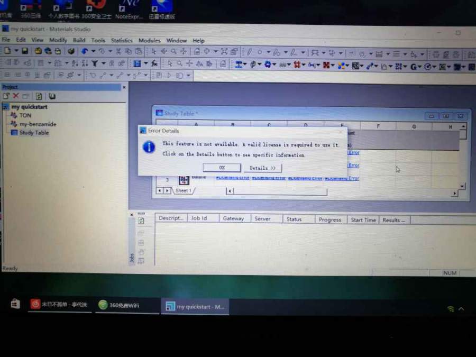Click the blue study table toolbar icon
The height and width of the screenshot is (357, 476).
tap(137, 63)
